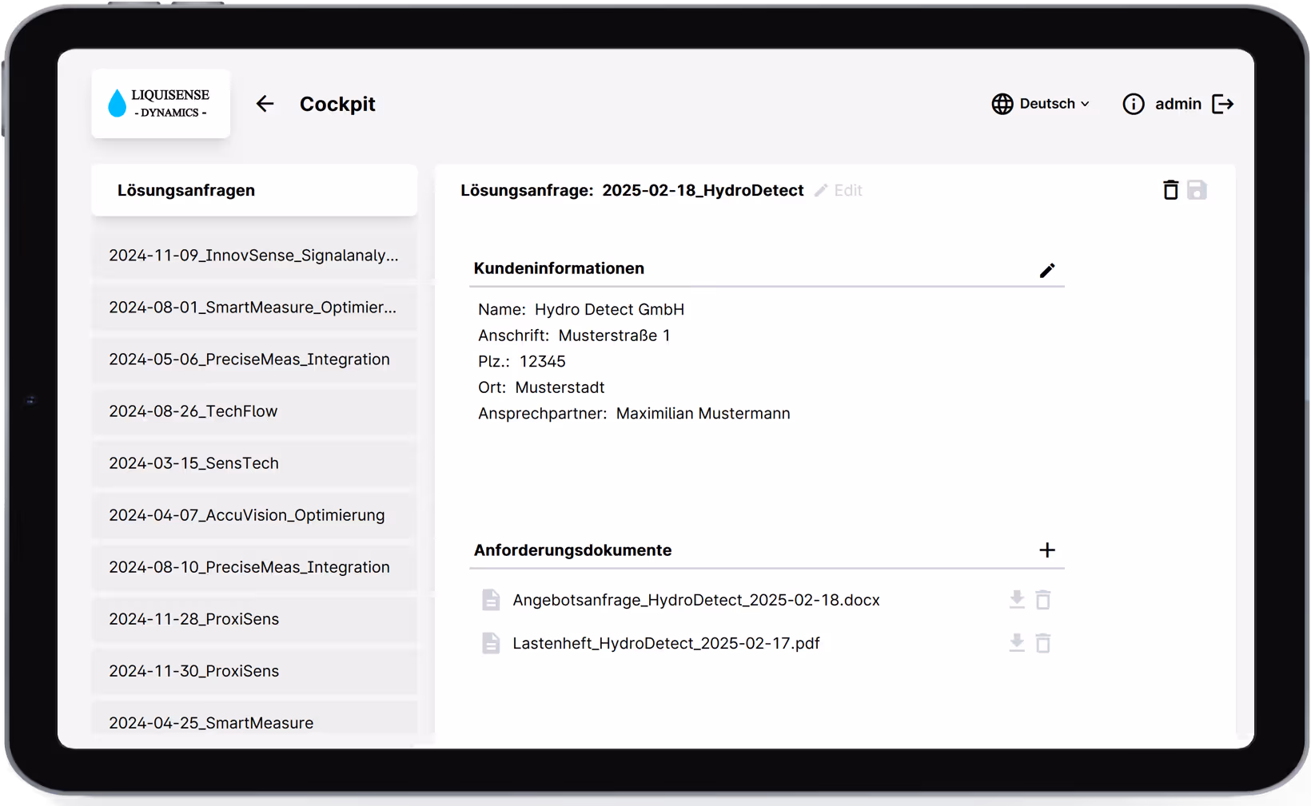Delete the Lösungsanfrage with the trash icon
Screen dimensions: 1311x806
coord(1170,190)
